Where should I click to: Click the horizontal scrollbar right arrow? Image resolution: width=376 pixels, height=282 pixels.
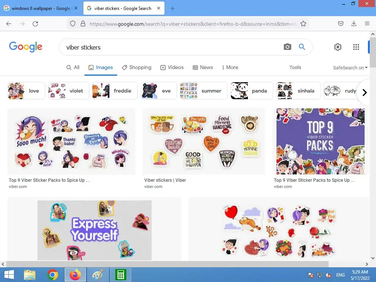367,264
